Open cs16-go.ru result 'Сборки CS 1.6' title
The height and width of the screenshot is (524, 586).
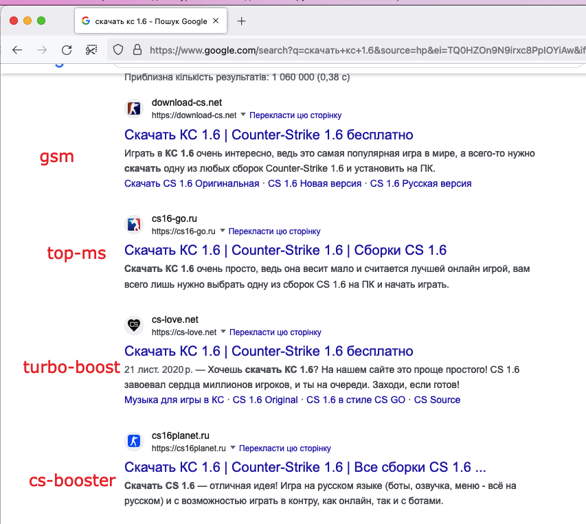tap(286, 250)
